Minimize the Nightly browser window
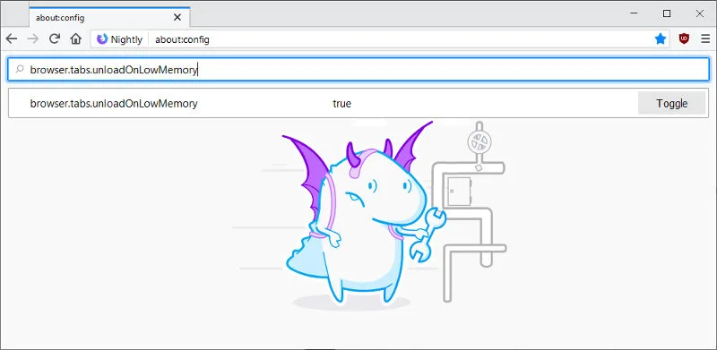This screenshot has height=350, width=717. 634,13
